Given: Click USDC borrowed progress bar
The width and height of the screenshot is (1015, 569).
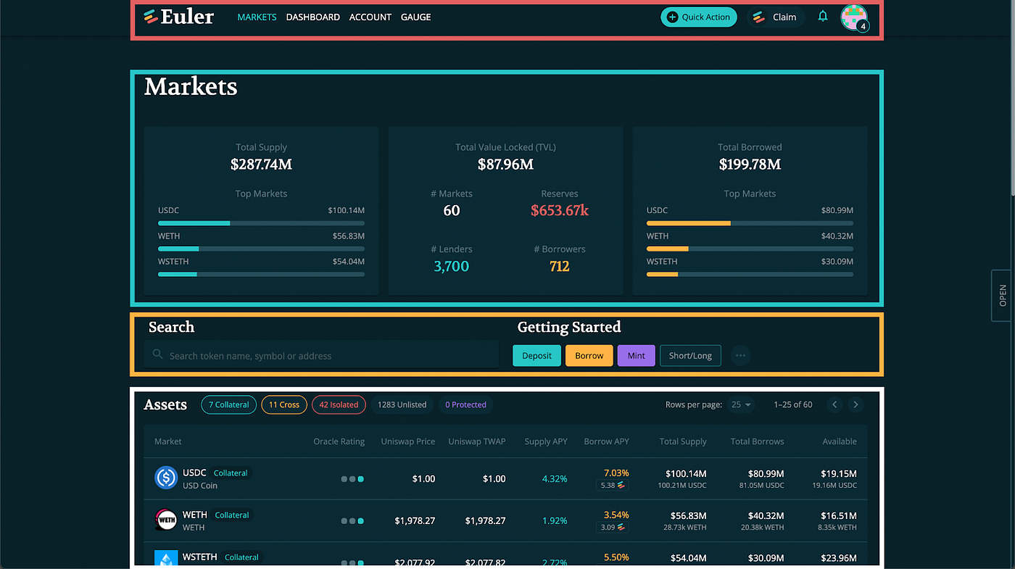Looking at the screenshot, I should [x=750, y=223].
